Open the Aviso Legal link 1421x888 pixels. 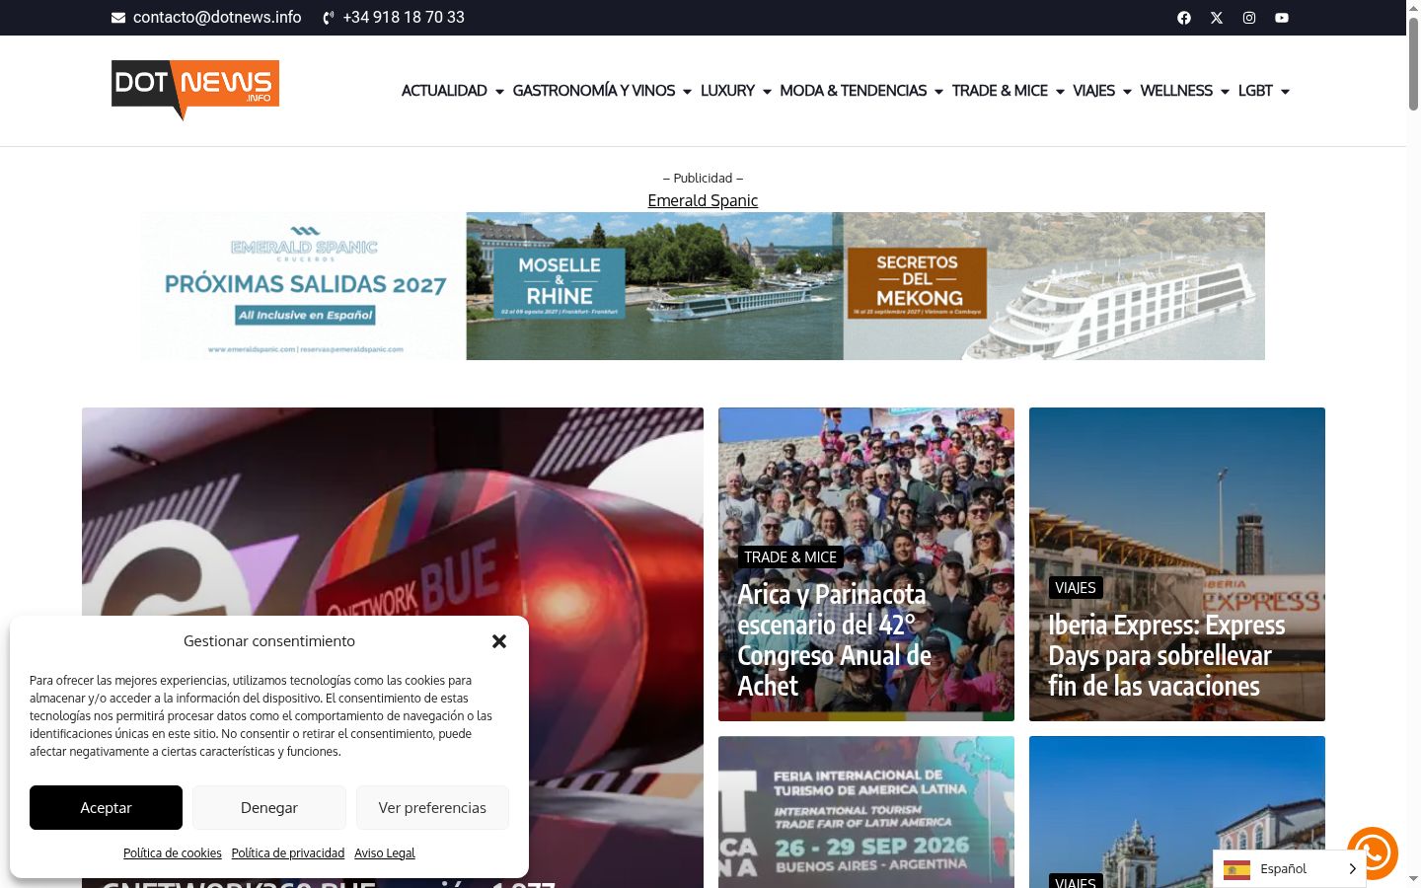tap(385, 853)
